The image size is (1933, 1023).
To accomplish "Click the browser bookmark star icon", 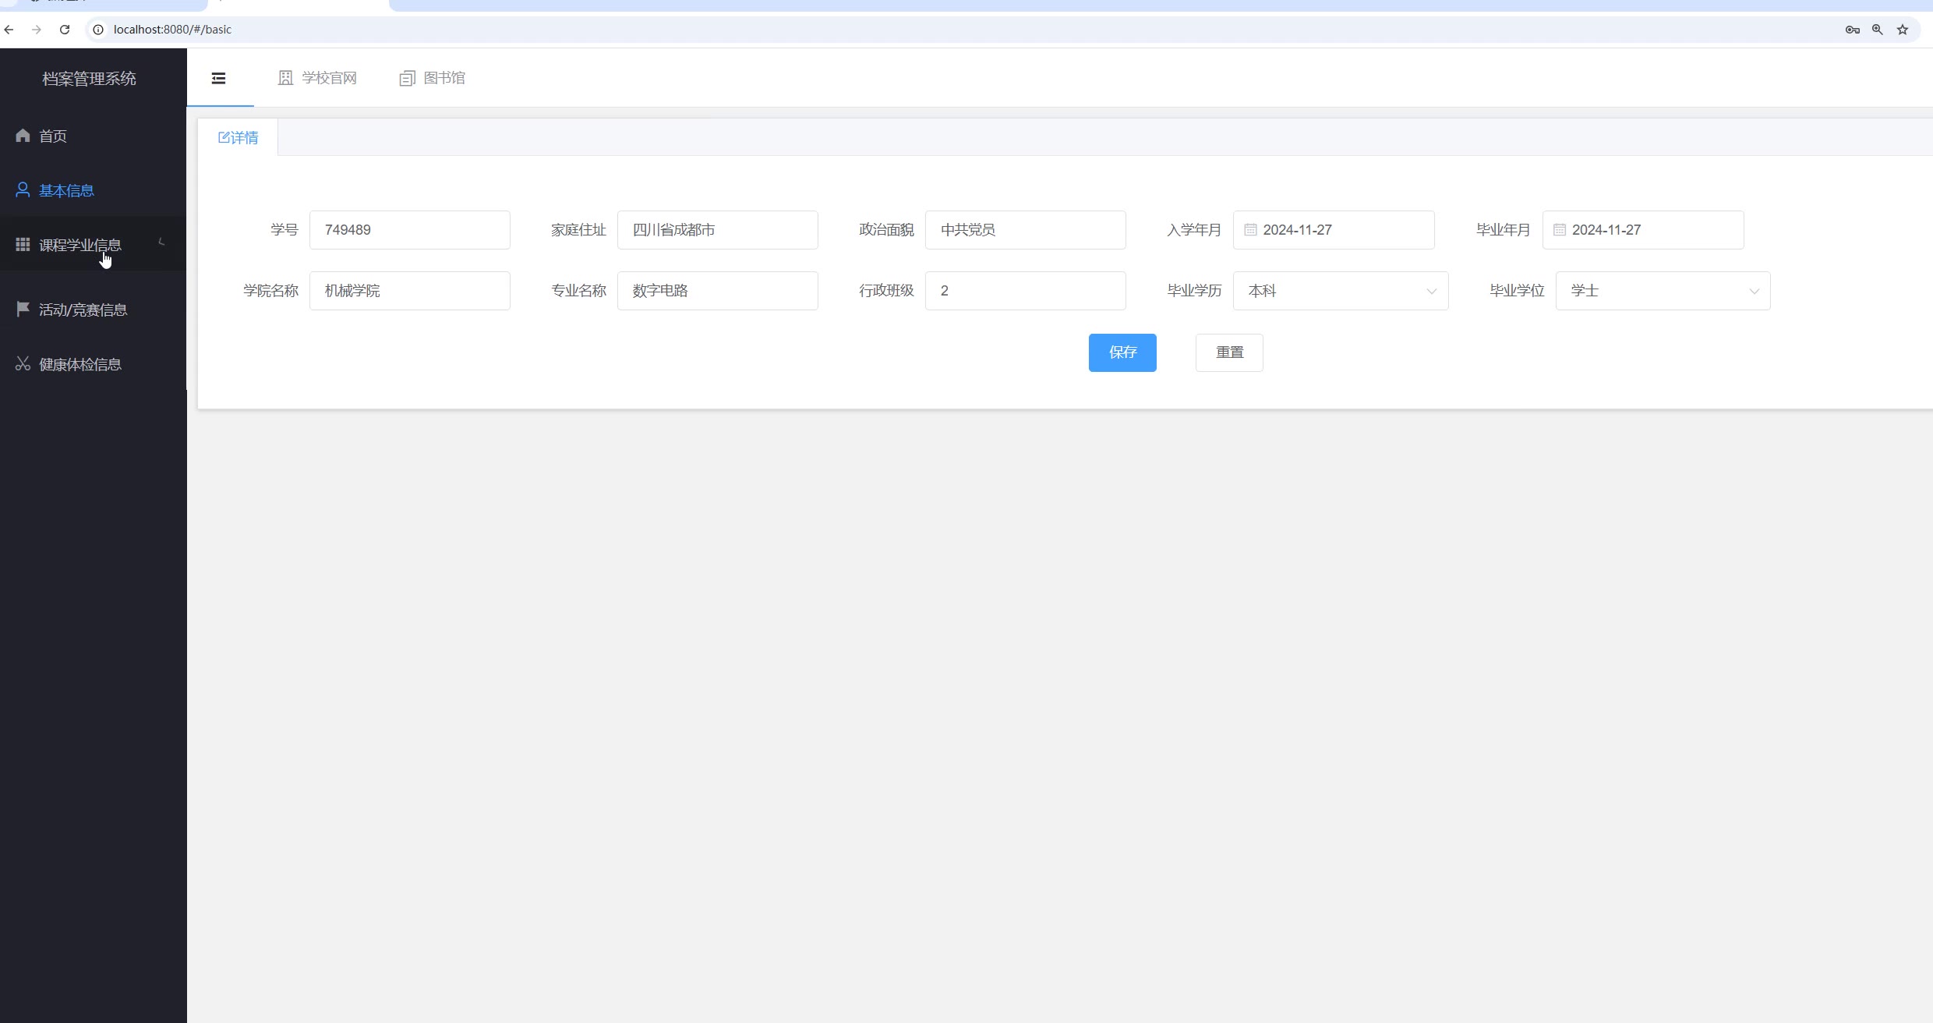I will coord(1903,30).
